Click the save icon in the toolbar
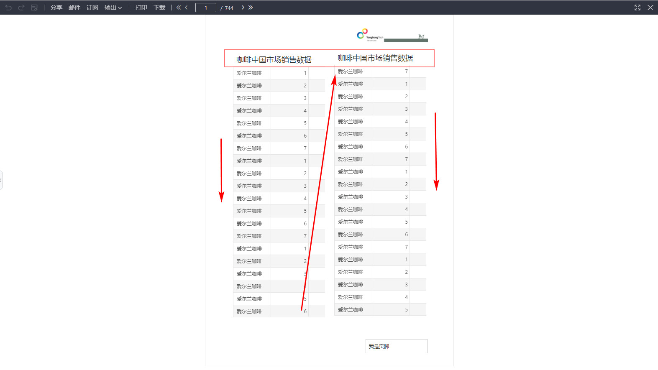Image resolution: width=658 pixels, height=370 pixels. (34, 8)
